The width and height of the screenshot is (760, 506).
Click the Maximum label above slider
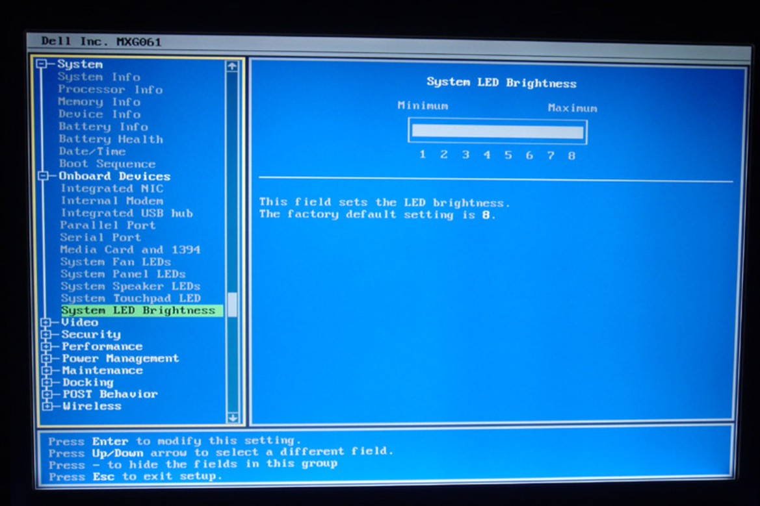[x=572, y=108]
